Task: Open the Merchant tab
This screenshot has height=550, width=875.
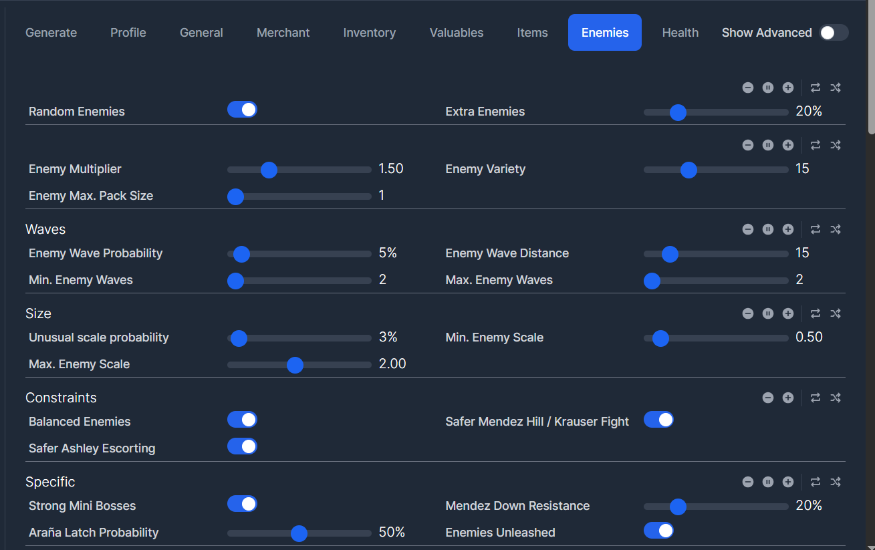Action: (283, 33)
